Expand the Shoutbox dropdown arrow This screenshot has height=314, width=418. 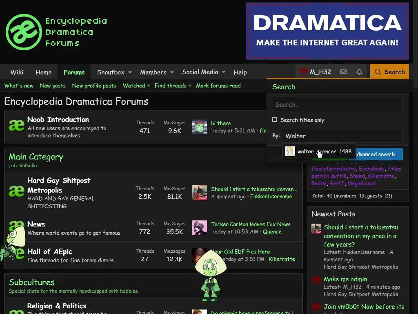[x=130, y=72]
